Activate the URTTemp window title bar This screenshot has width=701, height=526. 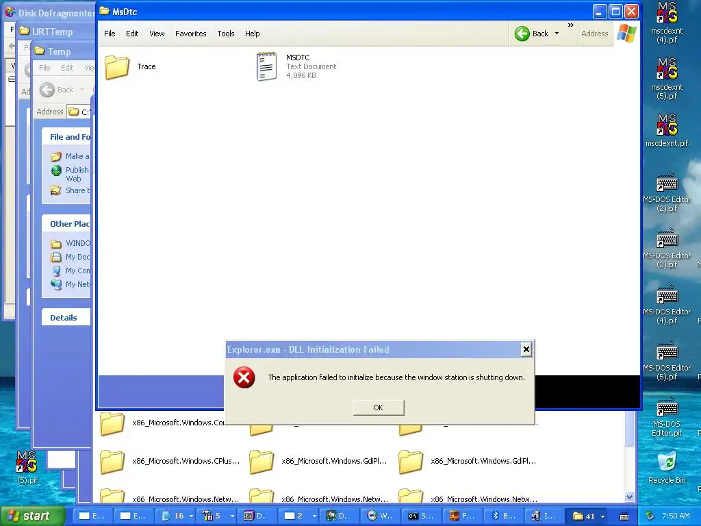tap(56, 32)
